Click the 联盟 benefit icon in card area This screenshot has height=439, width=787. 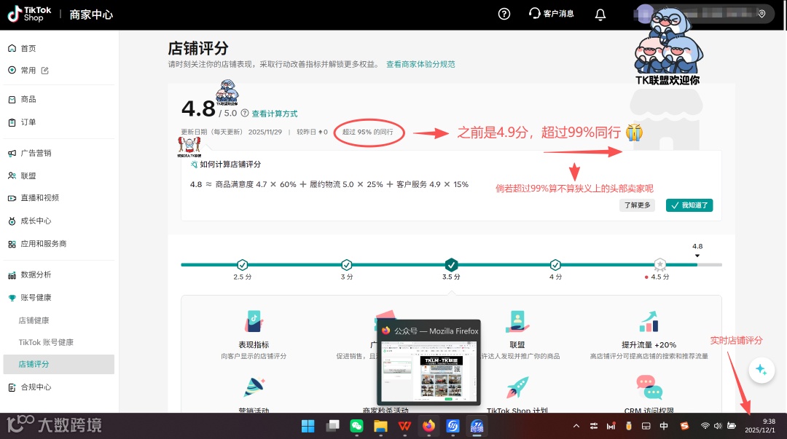click(x=517, y=322)
